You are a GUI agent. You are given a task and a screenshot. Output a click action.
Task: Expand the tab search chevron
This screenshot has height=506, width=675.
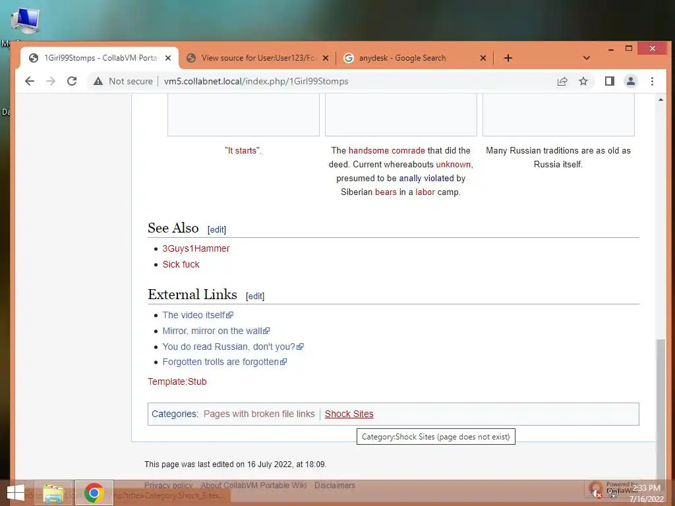click(586, 58)
